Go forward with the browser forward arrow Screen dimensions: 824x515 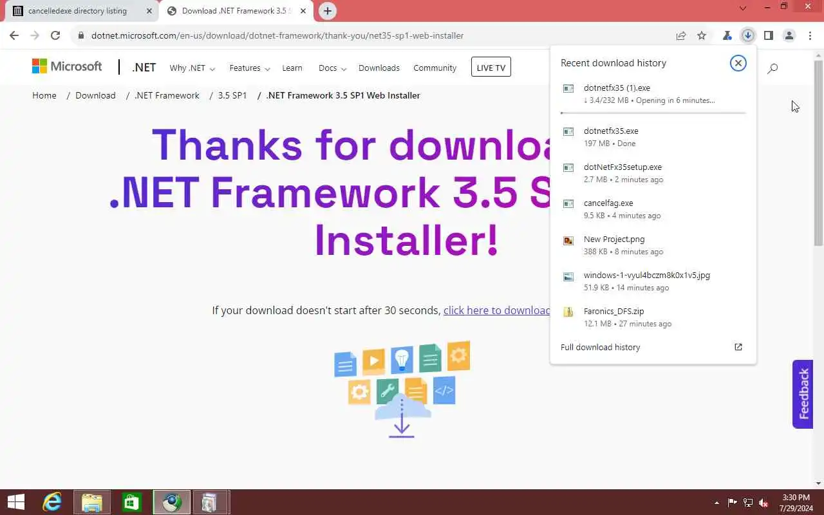coord(35,35)
